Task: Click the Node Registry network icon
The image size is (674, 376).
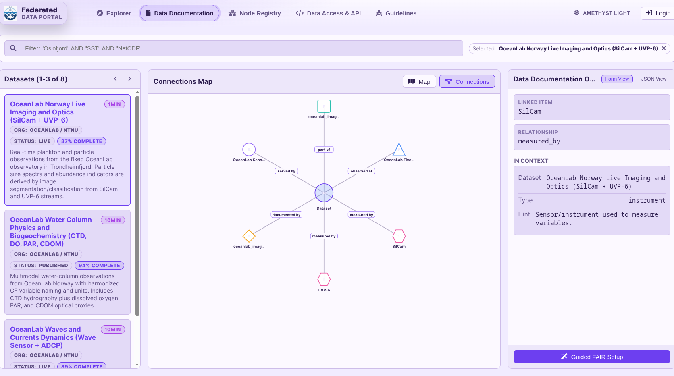Action: (232, 13)
